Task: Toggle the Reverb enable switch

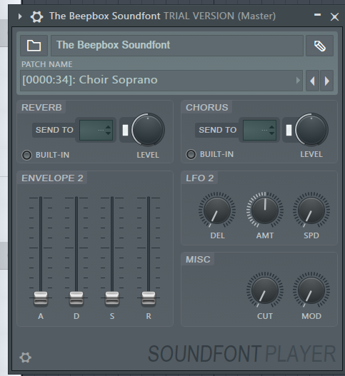Action: [125, 131]
